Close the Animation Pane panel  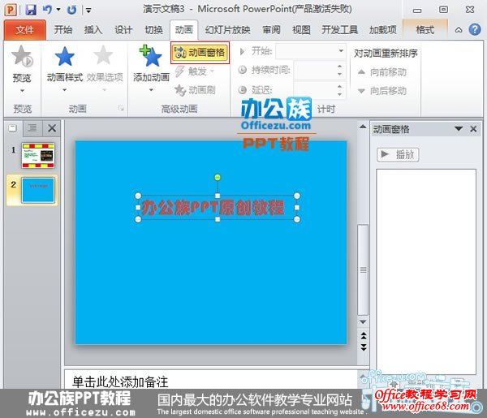click(473, 129)
